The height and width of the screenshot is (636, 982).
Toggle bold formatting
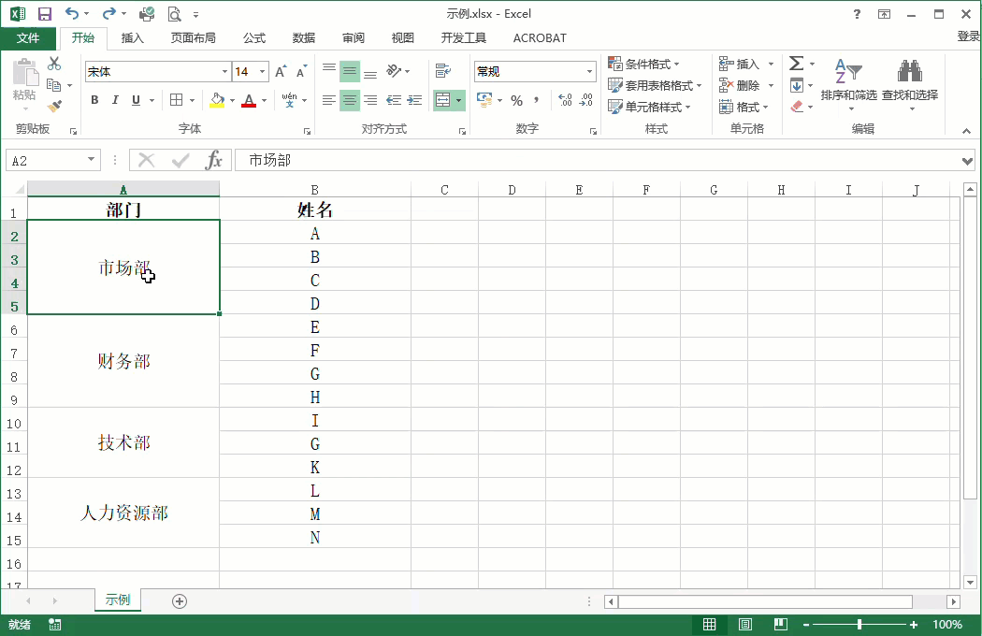coord(94,100)
